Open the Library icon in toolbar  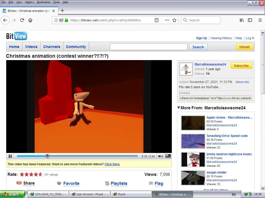tap(242, 20)
